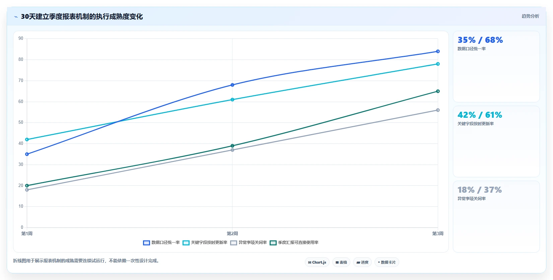
Task: Toggle the 数据口径统一率 legend item
Action: 161,243
